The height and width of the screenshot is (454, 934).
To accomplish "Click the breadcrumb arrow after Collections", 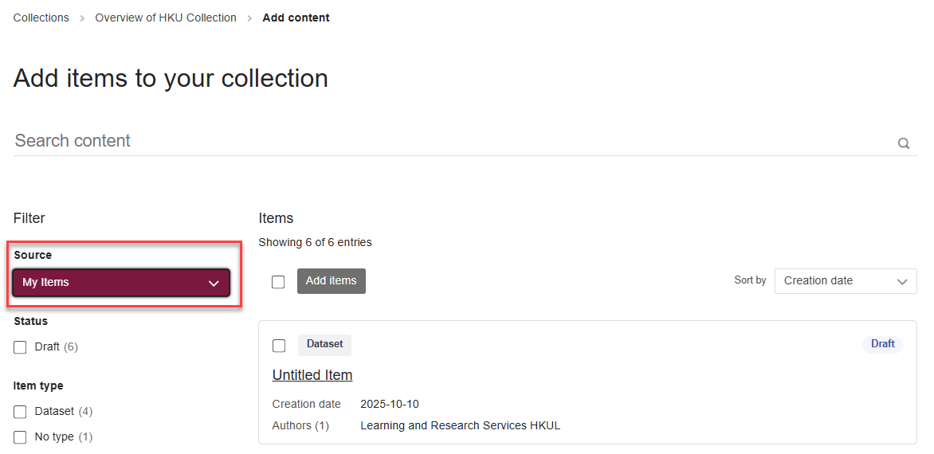I will tap(82, 18).
